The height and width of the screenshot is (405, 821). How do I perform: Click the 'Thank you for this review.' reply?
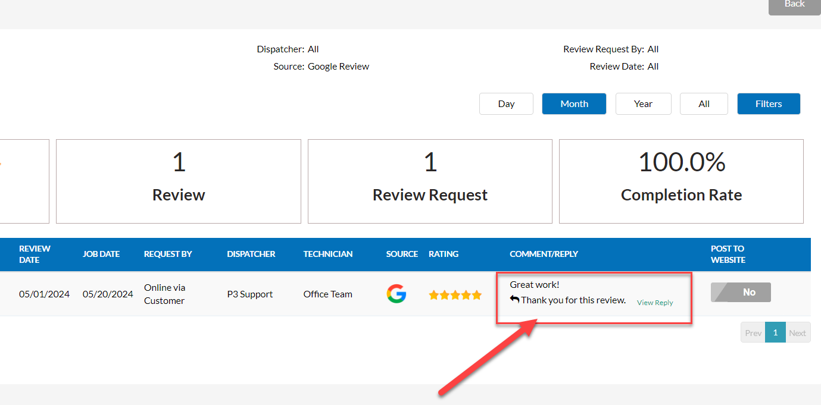tap(573, 300)
